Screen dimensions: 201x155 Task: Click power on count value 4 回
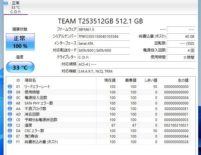(x=181, y=50)
